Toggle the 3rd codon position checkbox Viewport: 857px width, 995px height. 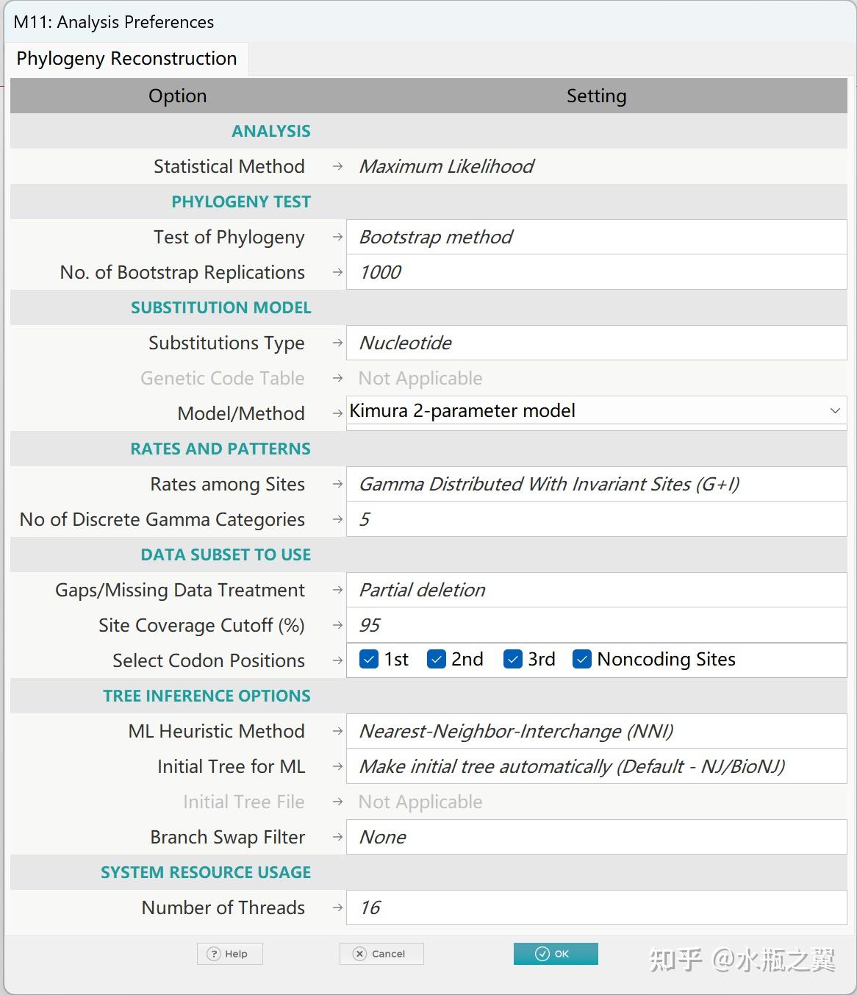tap(513, 659)
